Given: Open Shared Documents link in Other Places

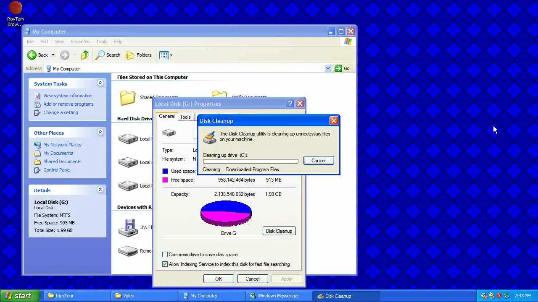Looking at the screenshot, I should click(x=62, y=161).
